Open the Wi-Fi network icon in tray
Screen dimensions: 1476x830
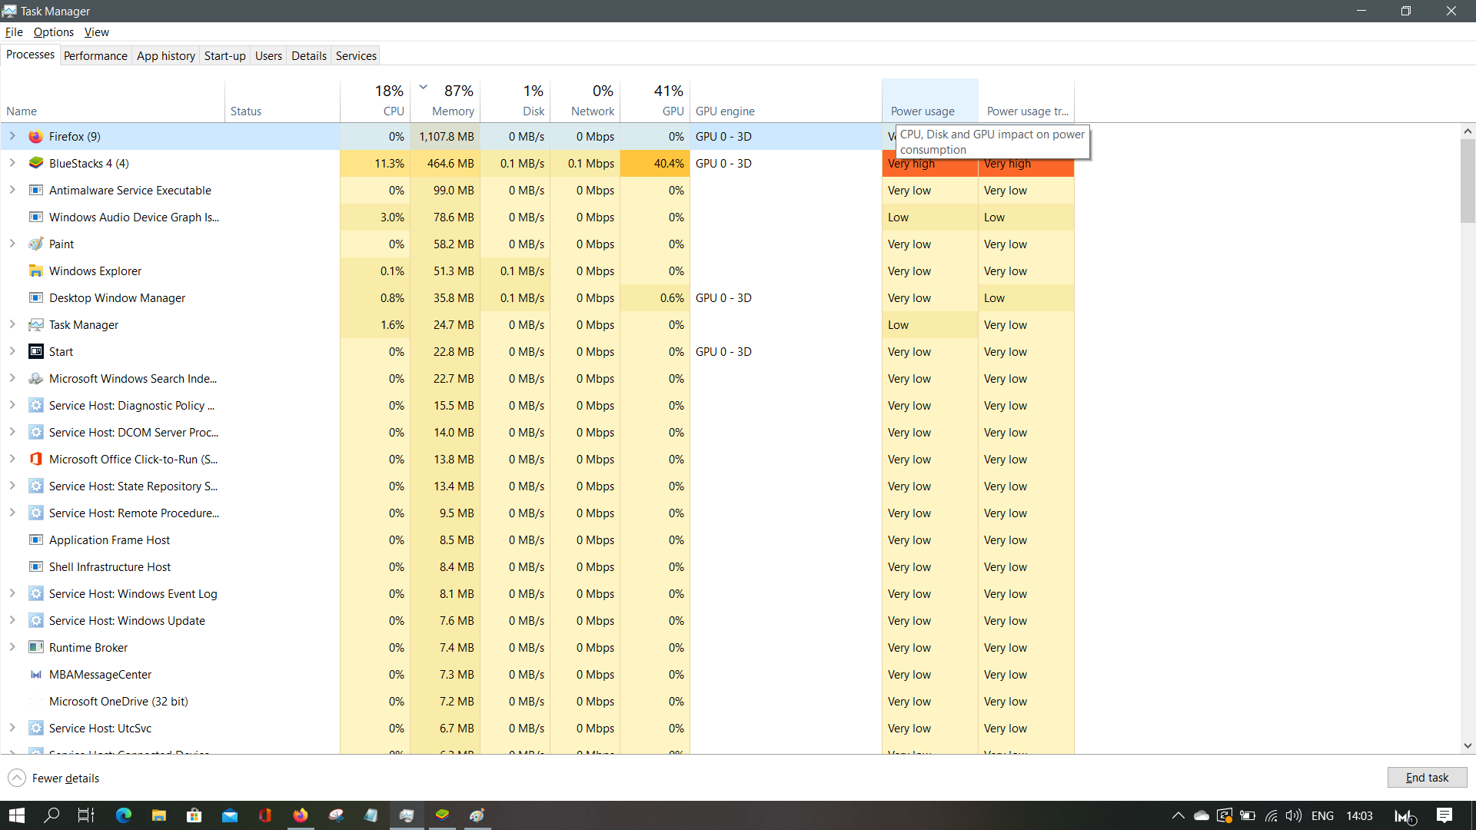pos(1270,815)
